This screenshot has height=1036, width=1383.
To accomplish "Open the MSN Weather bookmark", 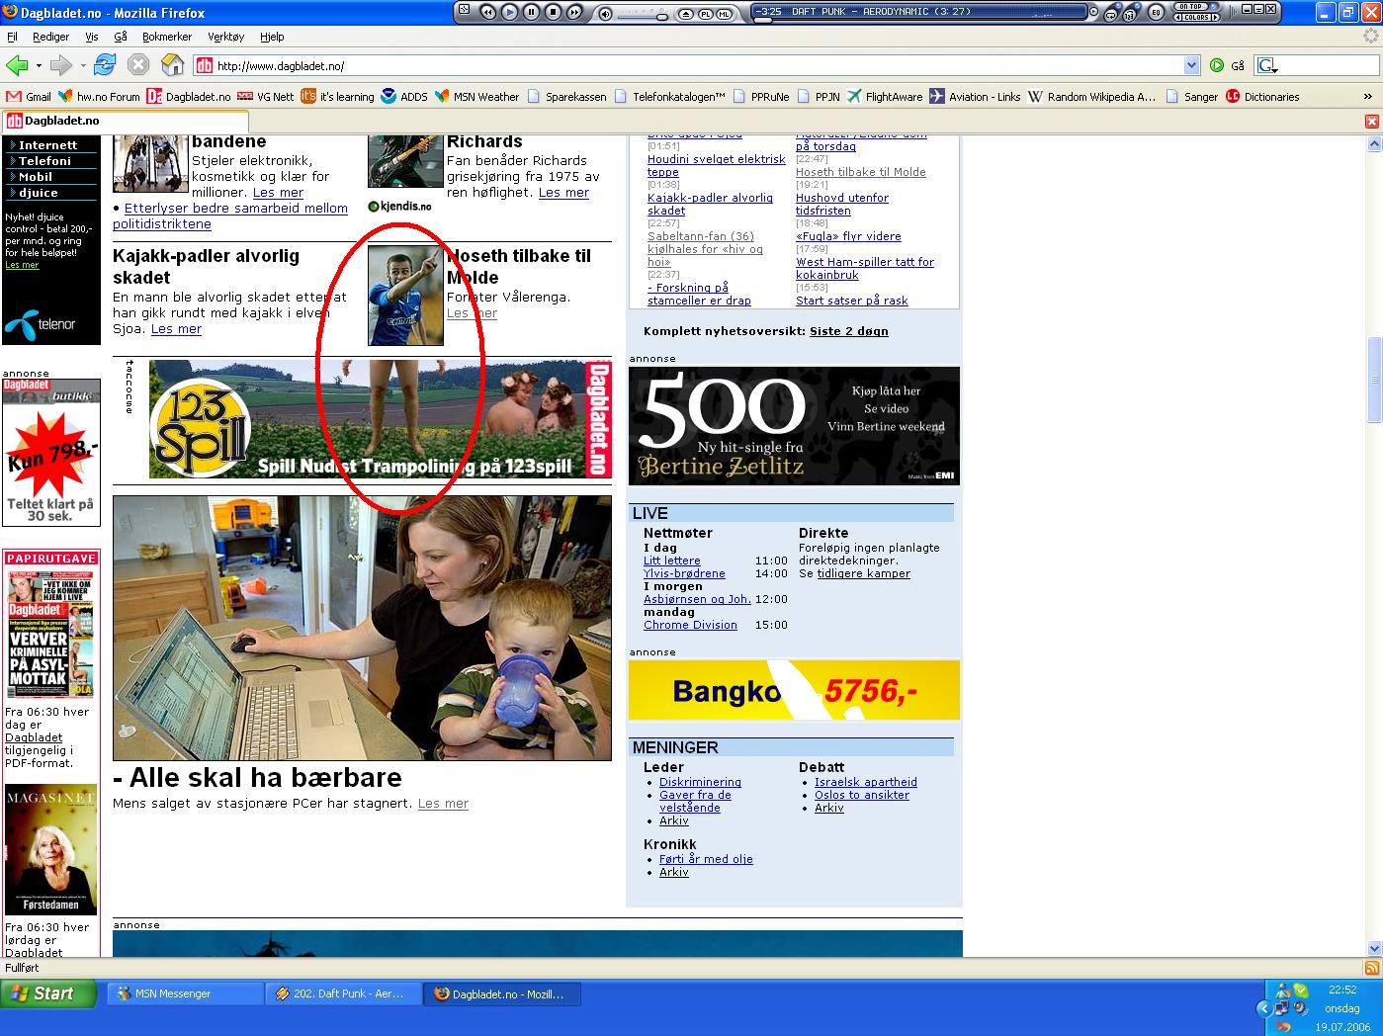I will click(x=476, y=97).
